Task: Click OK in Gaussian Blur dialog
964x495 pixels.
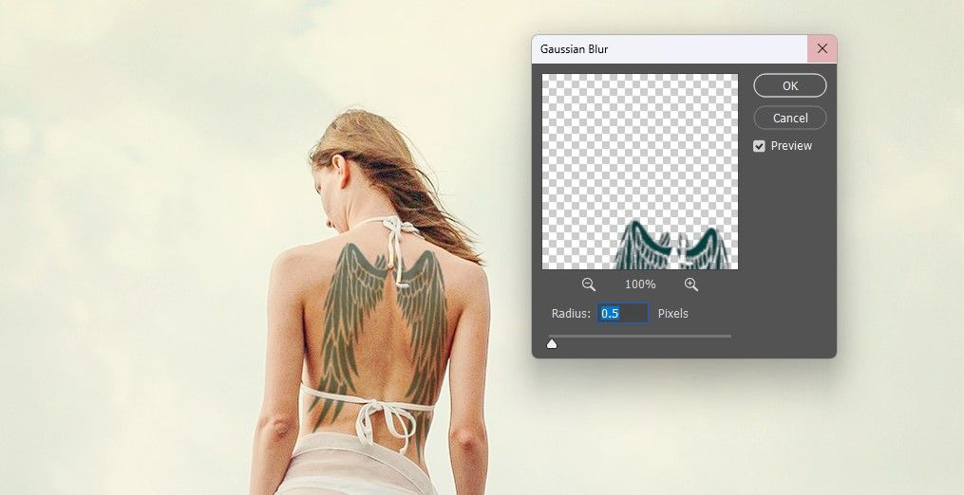Action: (x=790, y=86)
